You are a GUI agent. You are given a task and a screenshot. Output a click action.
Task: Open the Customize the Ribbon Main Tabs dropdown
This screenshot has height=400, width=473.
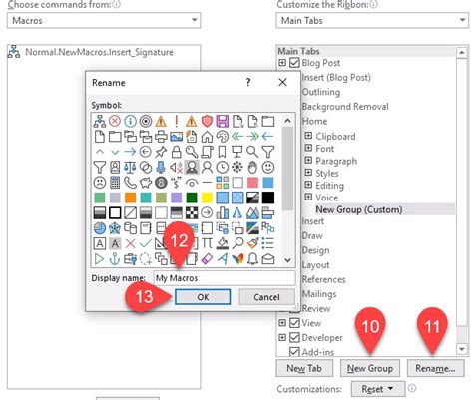[x=372, y=21]
